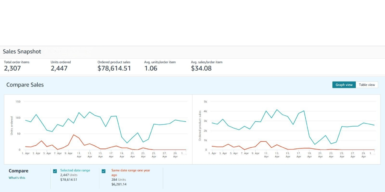Click the Compare Sales section title

click(25, 85)
